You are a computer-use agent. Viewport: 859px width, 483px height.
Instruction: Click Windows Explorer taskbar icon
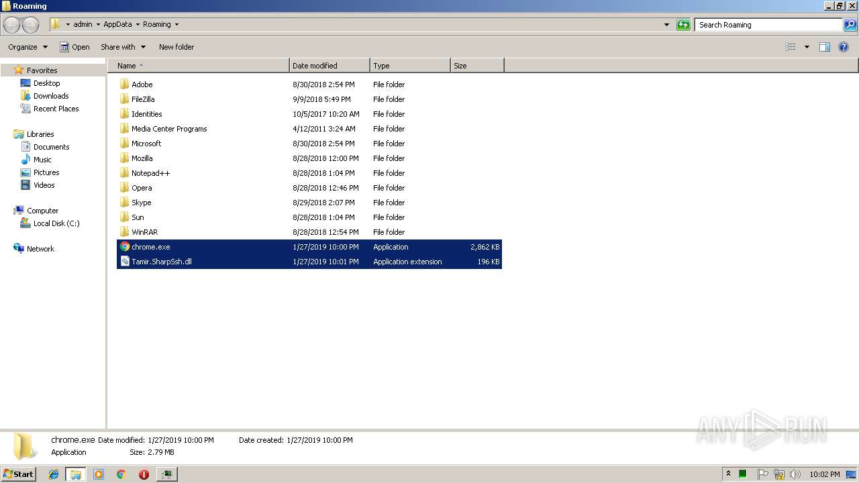click(x=76, y=474)
